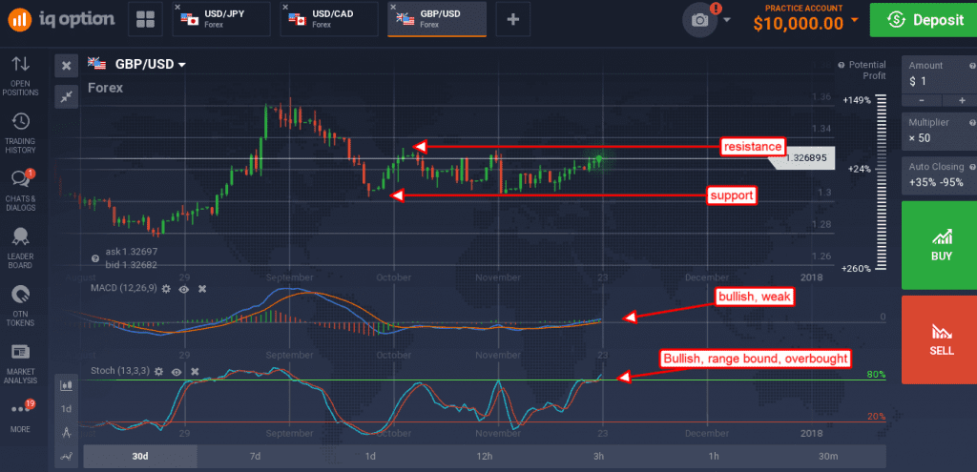Select the 7d time range

[255, 457]
